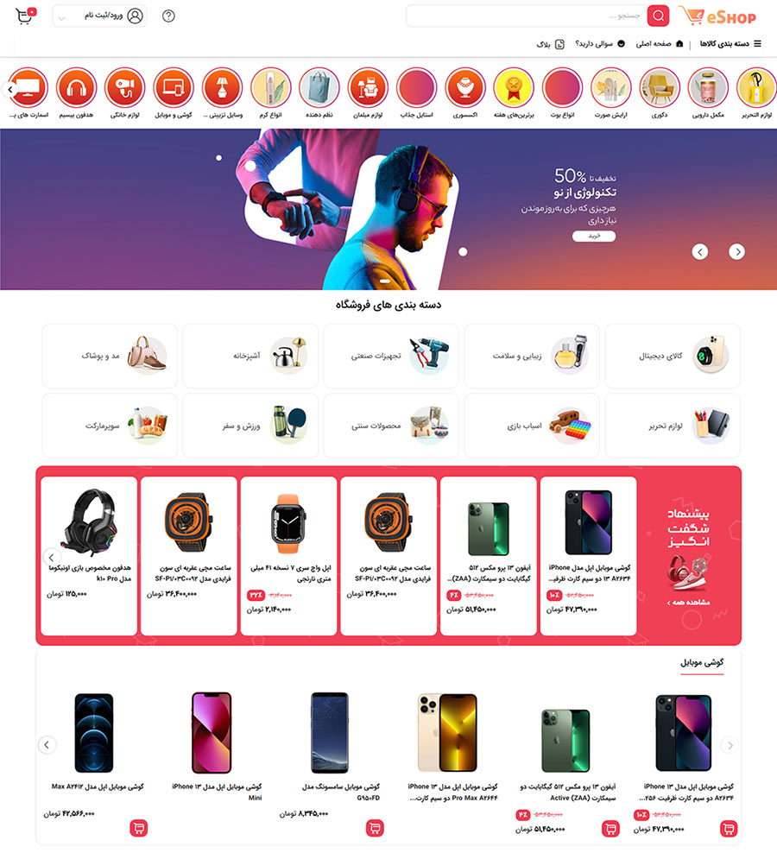Show next hero banner slide
Image resolution: width=777 pixels, height=859 pixels.
point(736,252)
